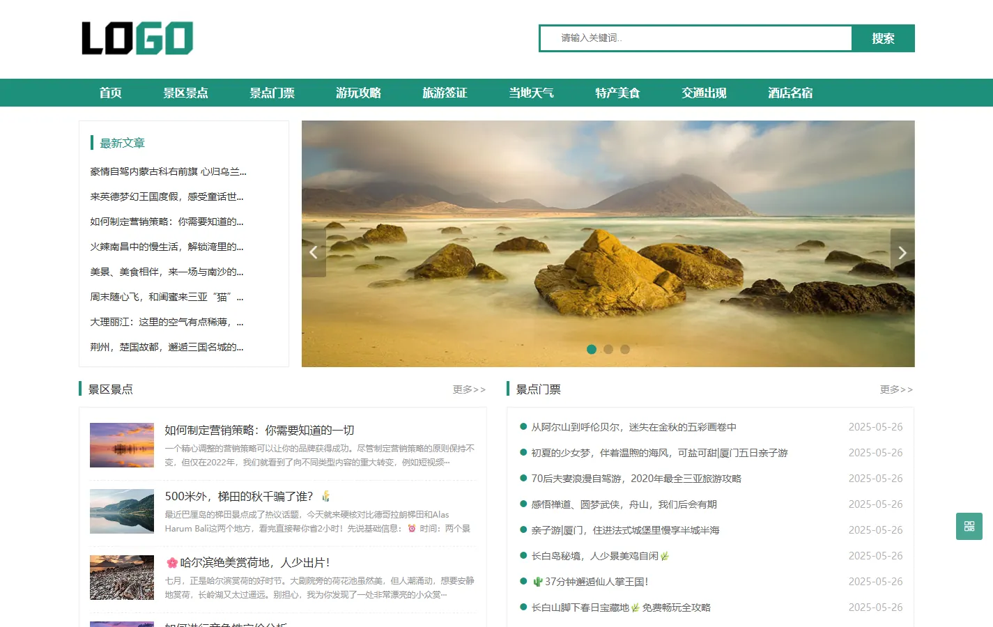The width and height of the screenshot is (993, 627).
Task: Expand 更多>> for 景点门票 section
Action: point(896,389)
